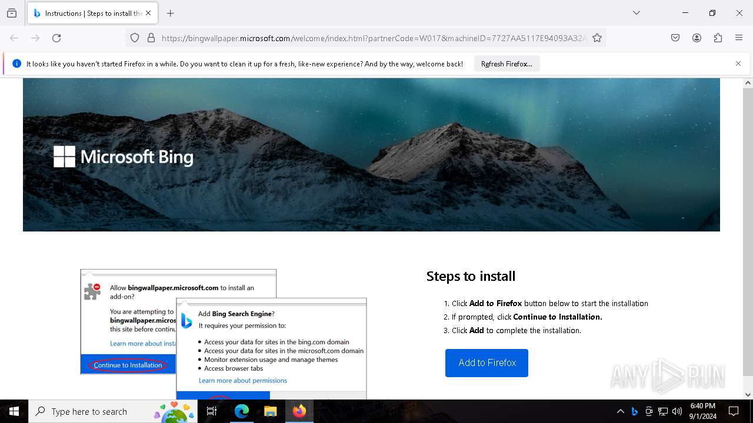The height and width of the screenshot is (423, 753).
Task: Click the Microsoft Bing logo
Action: click(x=124, y=157)
